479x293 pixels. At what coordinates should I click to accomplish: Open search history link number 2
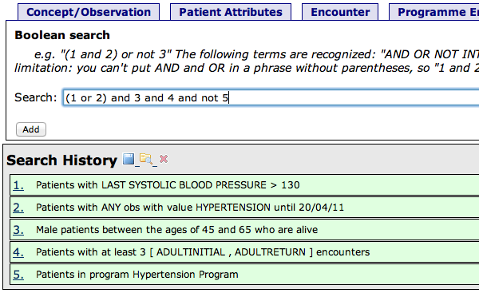[18, 208]
